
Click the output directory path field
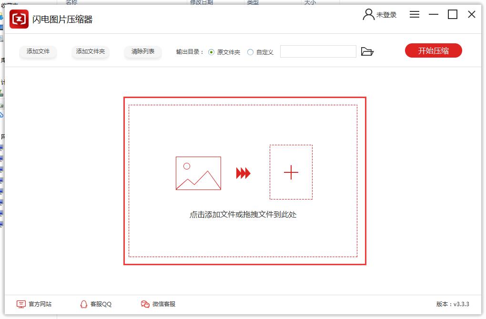point(318,51)
